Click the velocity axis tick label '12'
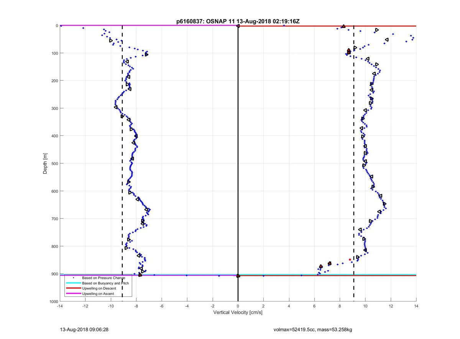This screenshot has width=460, height=339. 391,306
